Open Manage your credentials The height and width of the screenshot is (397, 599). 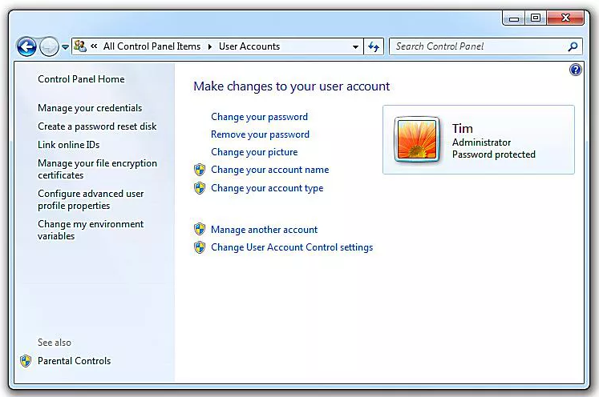(x=90, y=108)
